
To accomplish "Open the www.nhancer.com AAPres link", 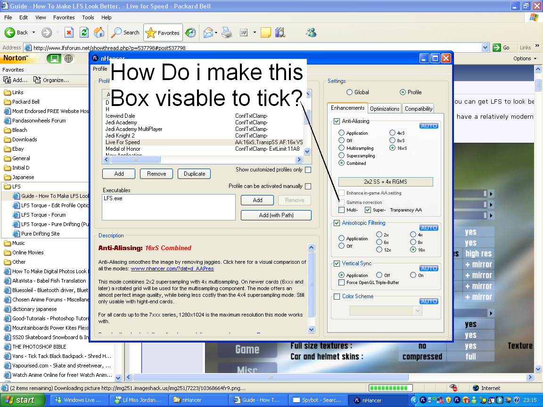I will (x=172, y=269).
